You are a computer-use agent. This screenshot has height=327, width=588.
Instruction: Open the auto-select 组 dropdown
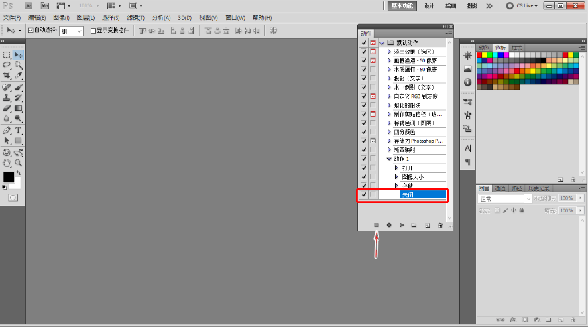click(x=71, y=31)
